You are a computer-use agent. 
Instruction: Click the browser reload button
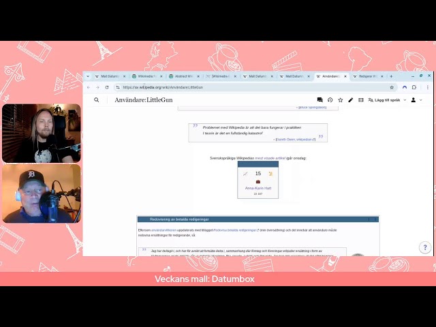point(107,87)
